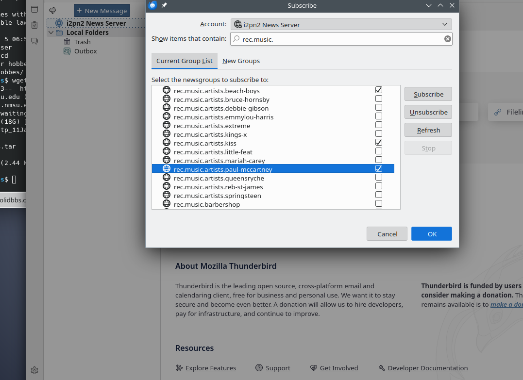
Task: Check the rec.music.artists.bruce-hornsby checkbox
Action: click(379, 99)
